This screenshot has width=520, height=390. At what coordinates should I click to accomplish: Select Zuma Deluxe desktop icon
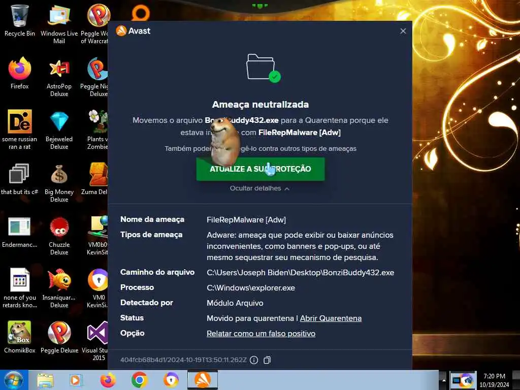(x=95, y=179)
